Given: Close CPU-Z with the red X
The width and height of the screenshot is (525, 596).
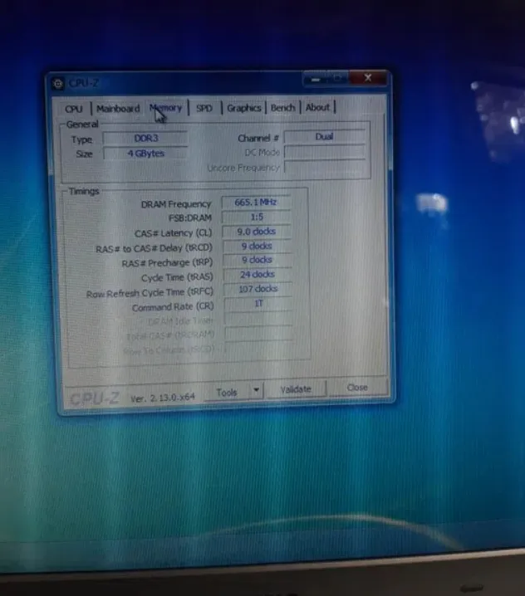Looking at the screenshot, I should [368, 78].
